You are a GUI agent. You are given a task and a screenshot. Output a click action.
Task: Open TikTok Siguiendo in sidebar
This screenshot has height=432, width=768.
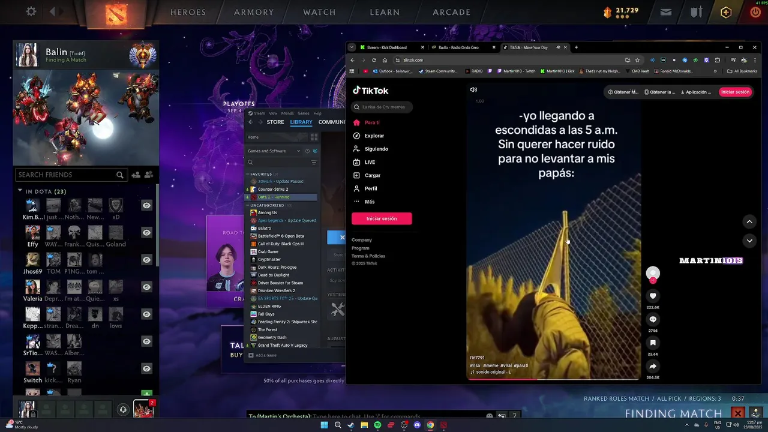pyautogui.click(x=376, y=149)
